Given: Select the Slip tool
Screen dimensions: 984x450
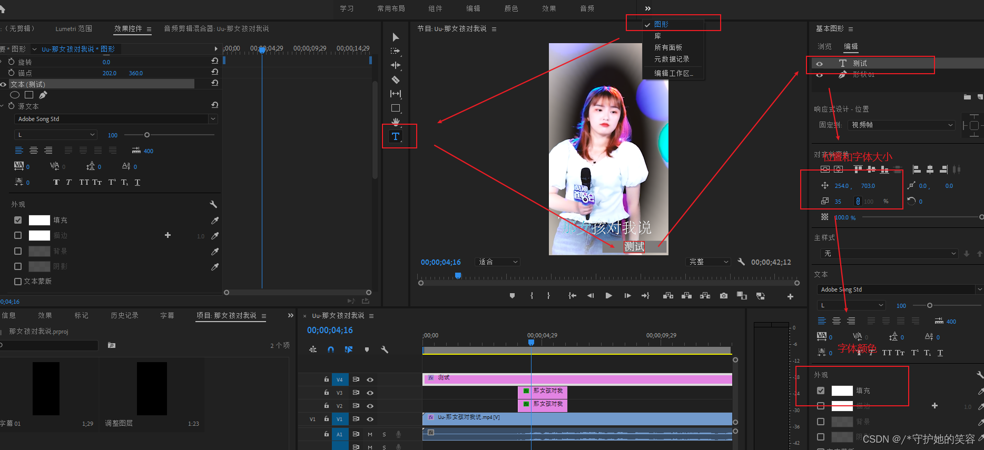Looking at the screenshot, I should (x=396, y=94).
